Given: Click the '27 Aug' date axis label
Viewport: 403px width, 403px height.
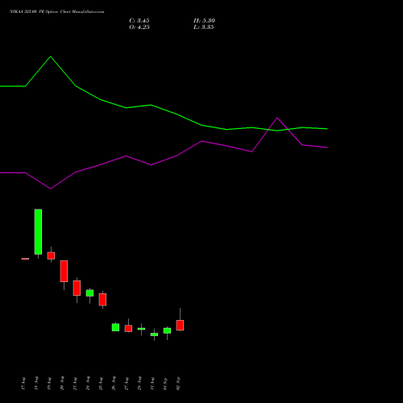Looking at the screenshot, I should [x=127, y=384].
